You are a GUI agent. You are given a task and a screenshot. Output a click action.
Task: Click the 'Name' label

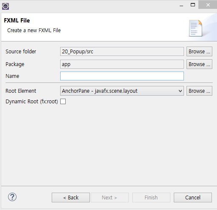12,76
